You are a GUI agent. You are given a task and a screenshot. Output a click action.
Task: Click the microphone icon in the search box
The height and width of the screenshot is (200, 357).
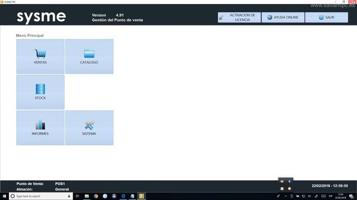pos(69,196)
